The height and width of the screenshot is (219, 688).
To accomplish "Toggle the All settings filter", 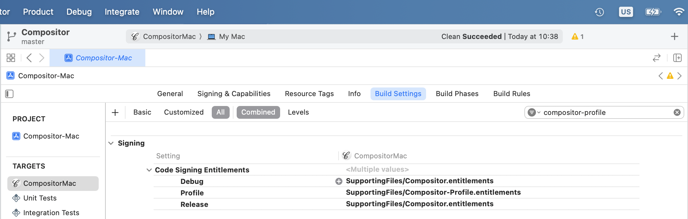I will (x=220, y=112).
